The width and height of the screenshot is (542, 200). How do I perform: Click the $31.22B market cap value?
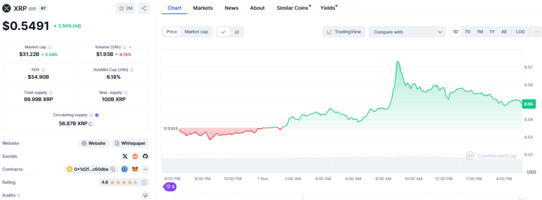[29, 54]
